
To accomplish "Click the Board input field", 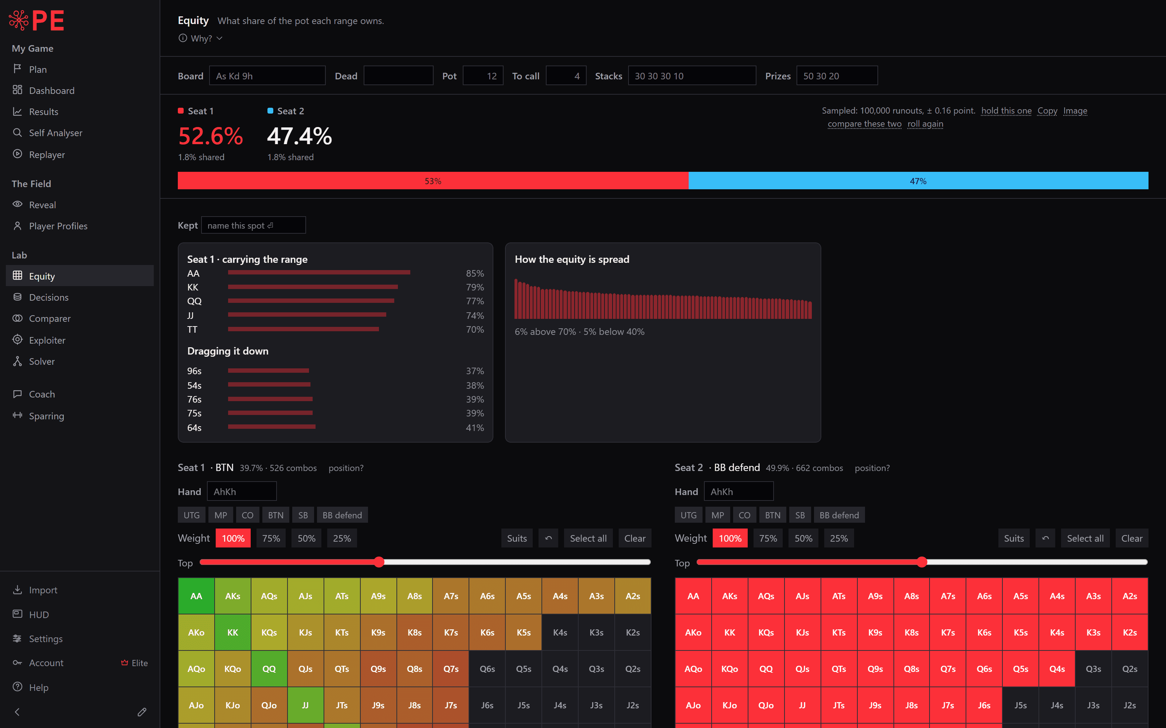I will pos(267,76).
